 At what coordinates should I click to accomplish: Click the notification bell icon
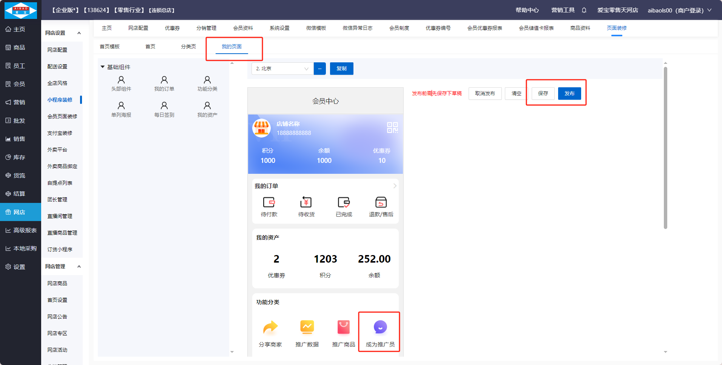click(584, 10)
